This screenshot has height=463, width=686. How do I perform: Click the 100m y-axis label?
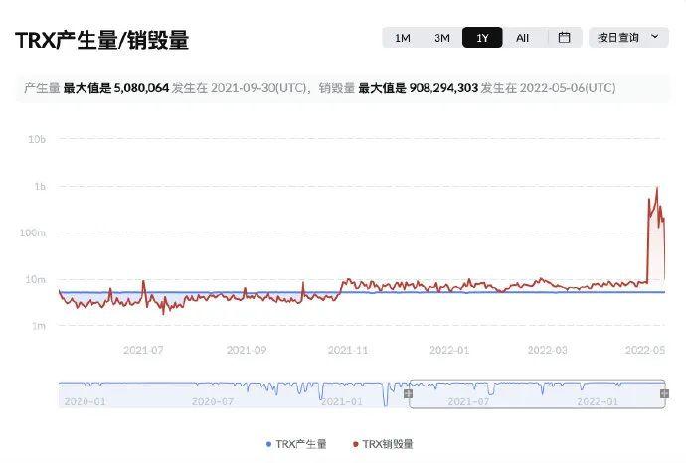click(x=33, y=233)
